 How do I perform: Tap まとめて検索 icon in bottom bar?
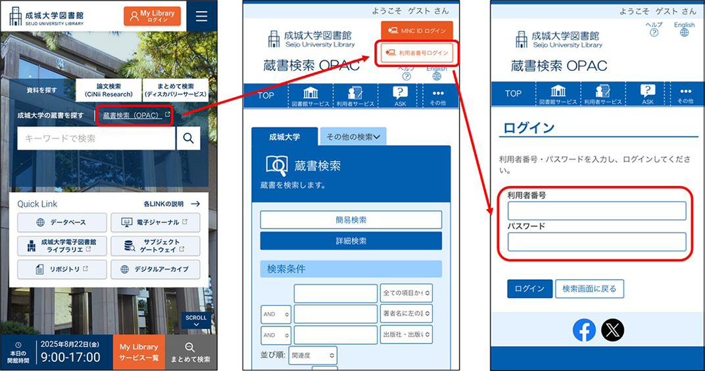click(x=189, y=352)
